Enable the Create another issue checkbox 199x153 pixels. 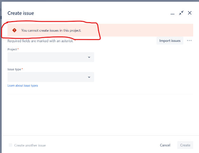pos(11,145)
